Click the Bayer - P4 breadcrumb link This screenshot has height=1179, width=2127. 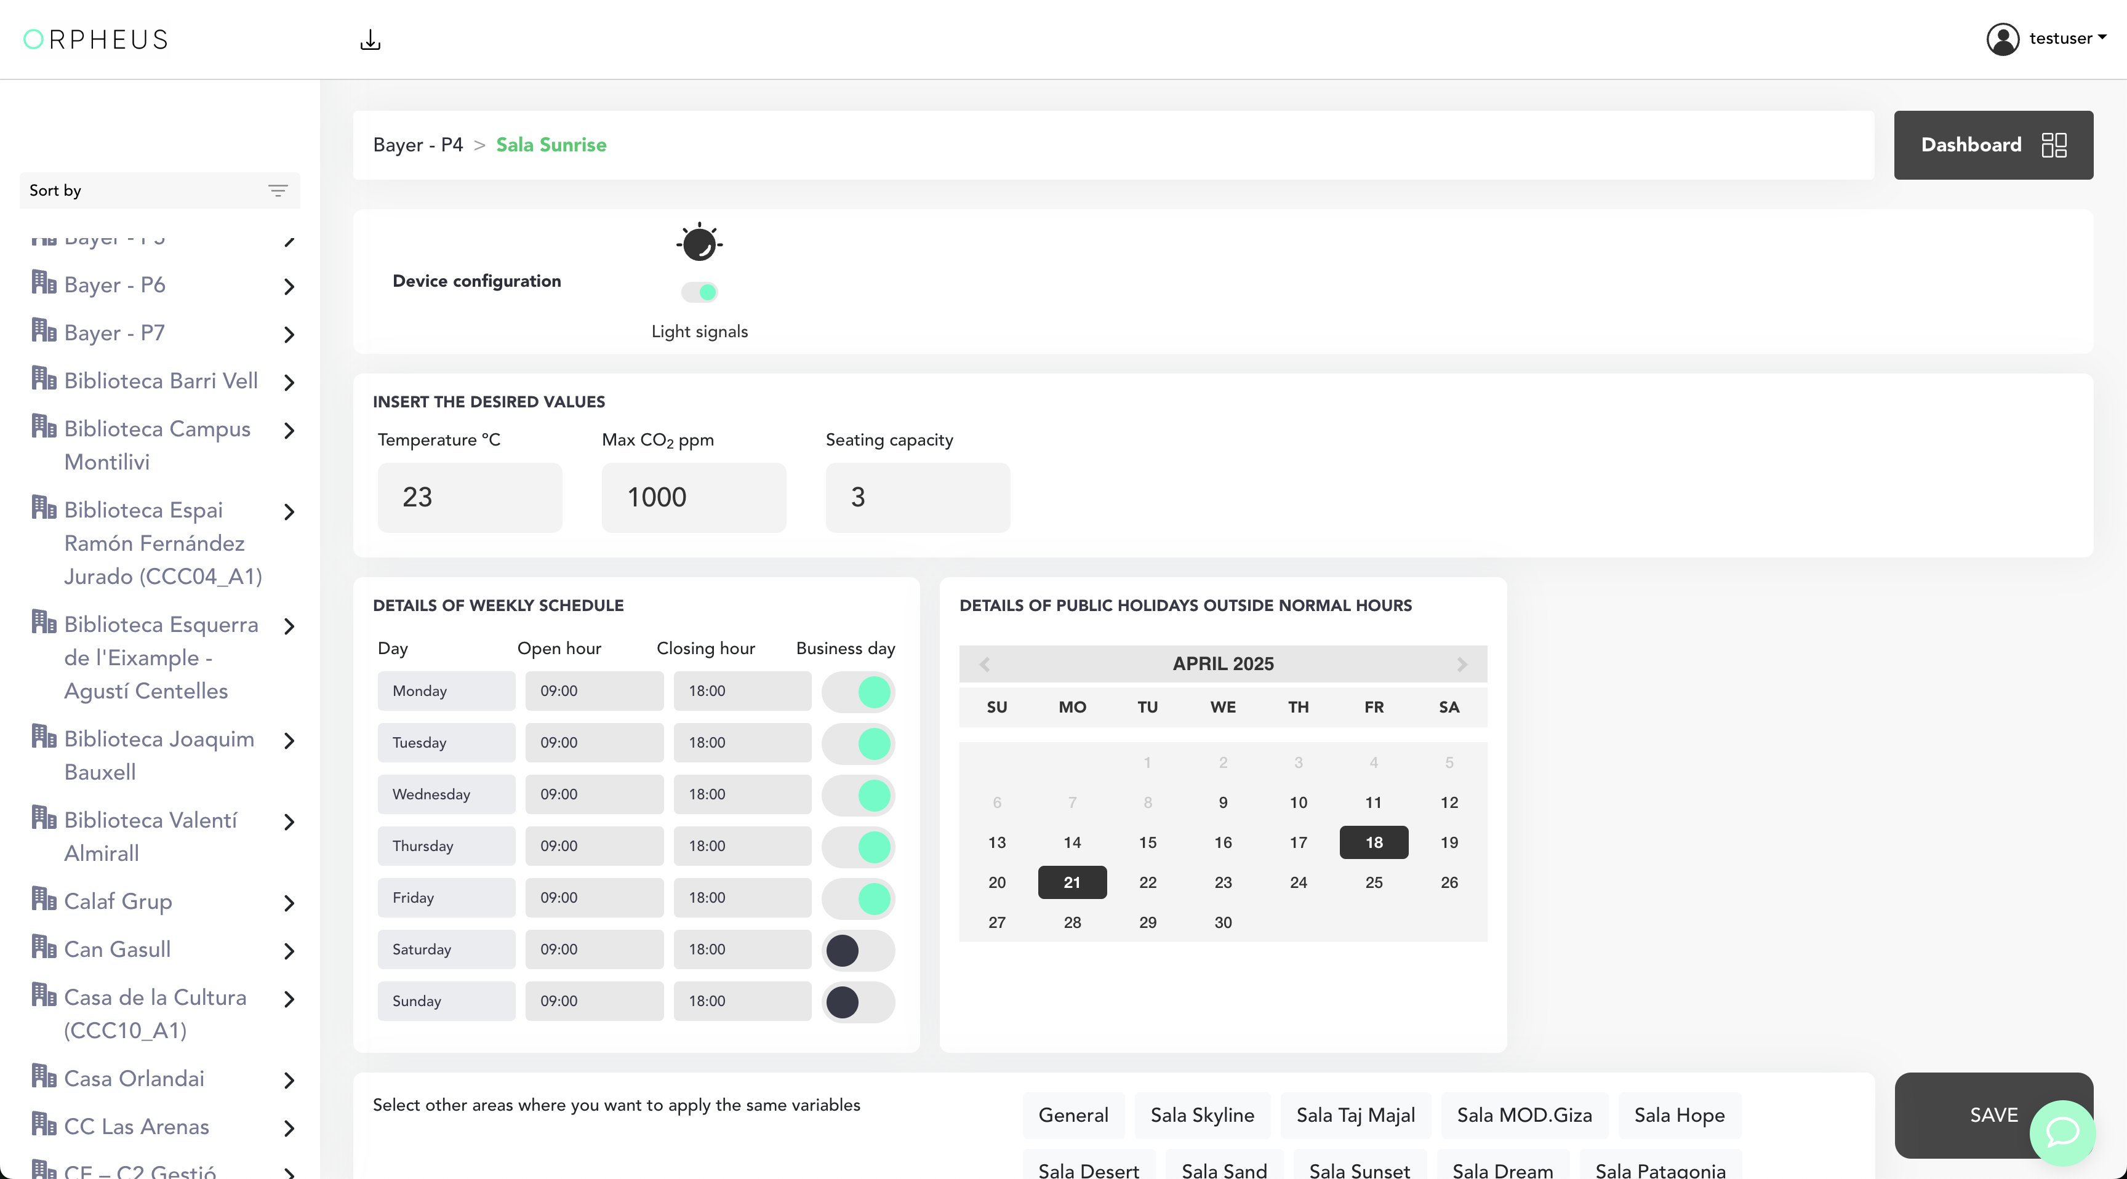418,145
